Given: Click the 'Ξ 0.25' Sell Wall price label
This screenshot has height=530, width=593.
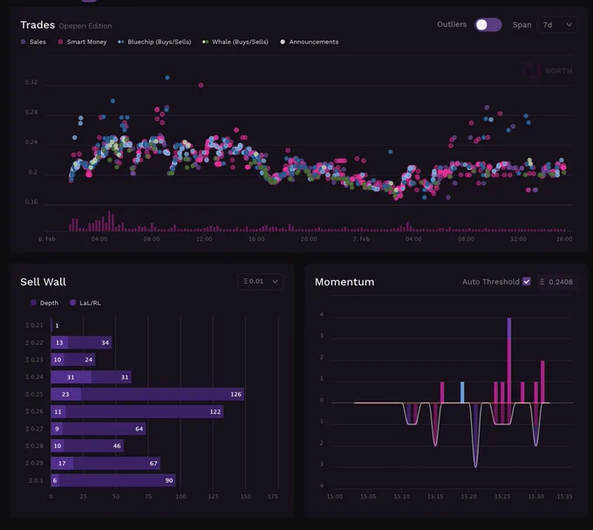Looking at the screenshot, I should (34, 394).
